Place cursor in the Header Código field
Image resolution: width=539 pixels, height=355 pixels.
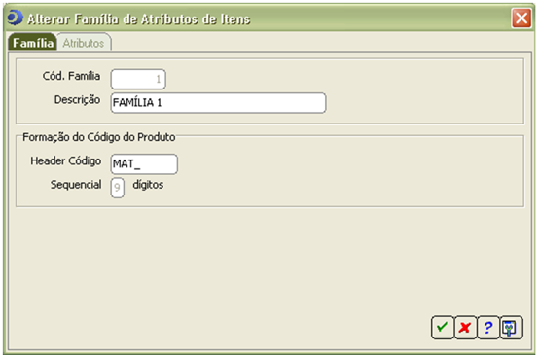(x=144, y=164)
